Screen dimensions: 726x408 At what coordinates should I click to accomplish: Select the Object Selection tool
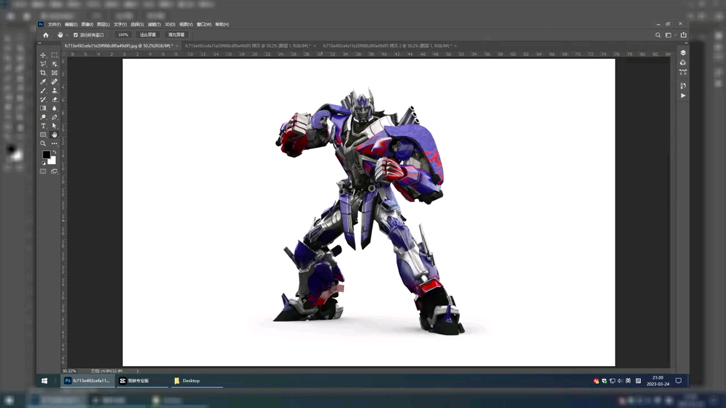(54, 64)
